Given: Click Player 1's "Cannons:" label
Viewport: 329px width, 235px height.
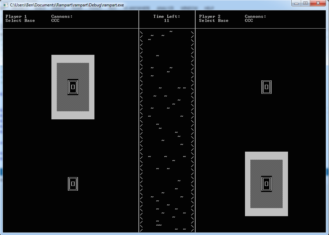Looking at the screenshot, I should point(62,16).
